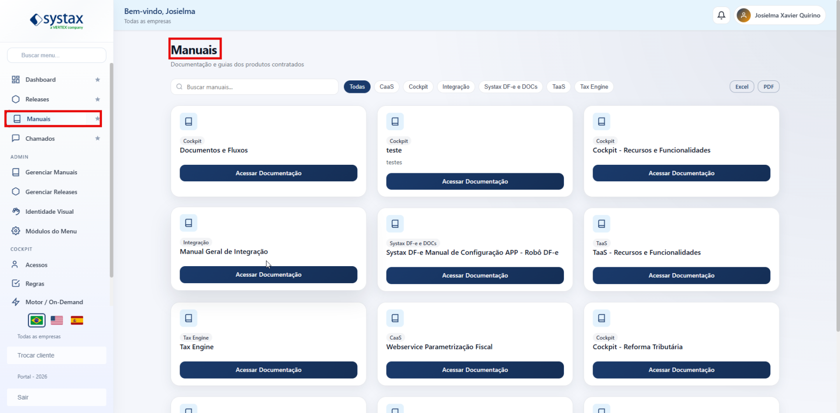The image size is (840, 413).
Task: Click the user avatar icon
Action: [x=743, y=15]
